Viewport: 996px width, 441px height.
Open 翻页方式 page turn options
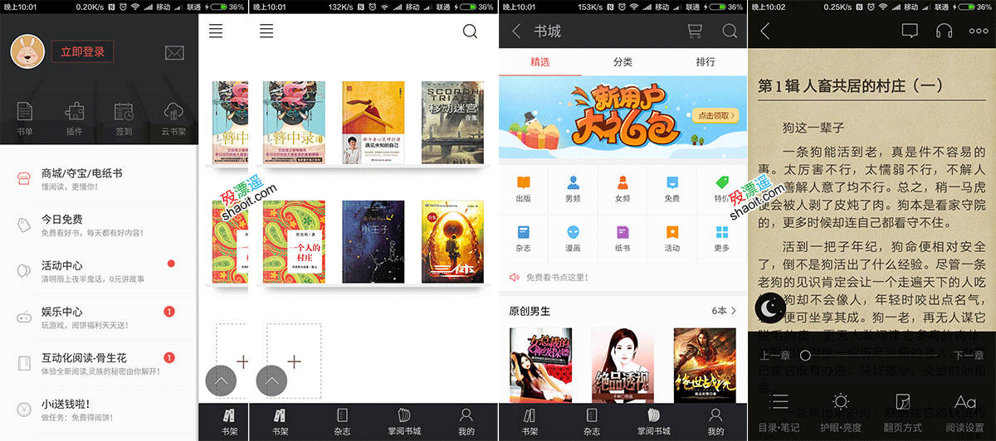(903, 412)
